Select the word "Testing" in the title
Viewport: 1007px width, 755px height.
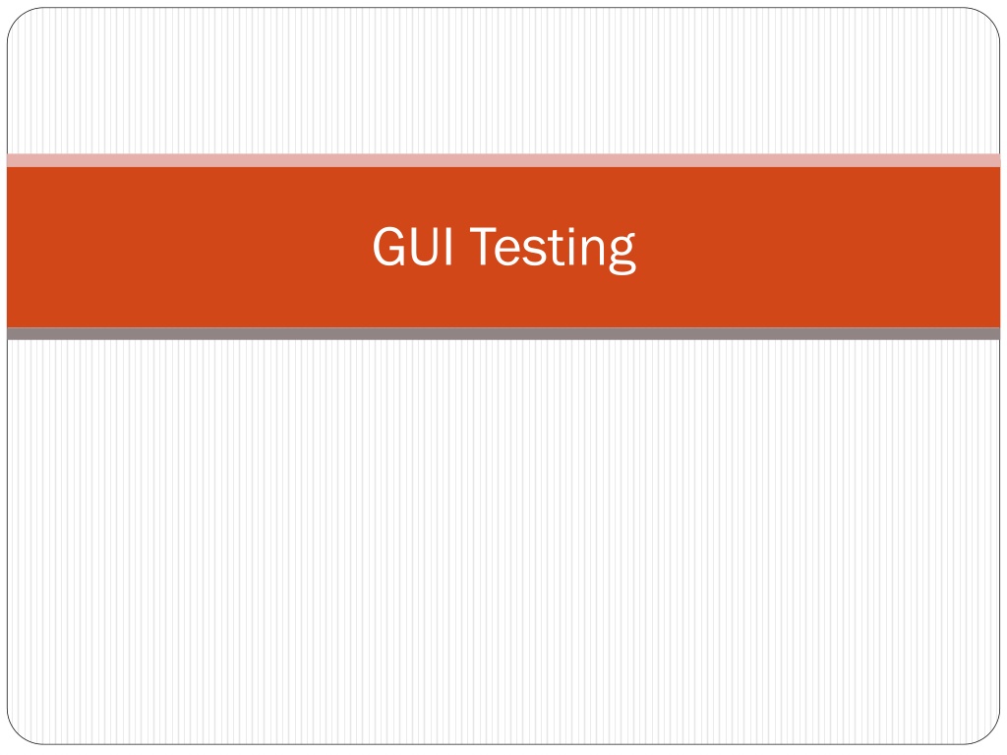553,249
